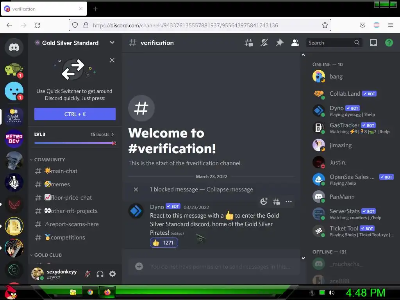
Task: Open the blue smiley face server
Action: click(x=14, y=91)
